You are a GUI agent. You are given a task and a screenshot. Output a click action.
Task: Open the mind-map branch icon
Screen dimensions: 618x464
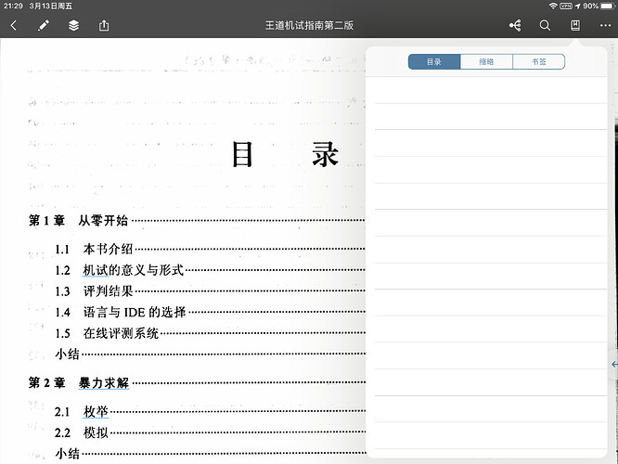(x=515, y=26)
